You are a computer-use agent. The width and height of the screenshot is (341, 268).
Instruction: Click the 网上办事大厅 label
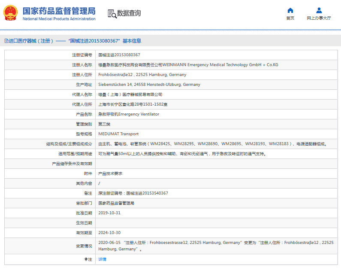[x=319, y=18]
